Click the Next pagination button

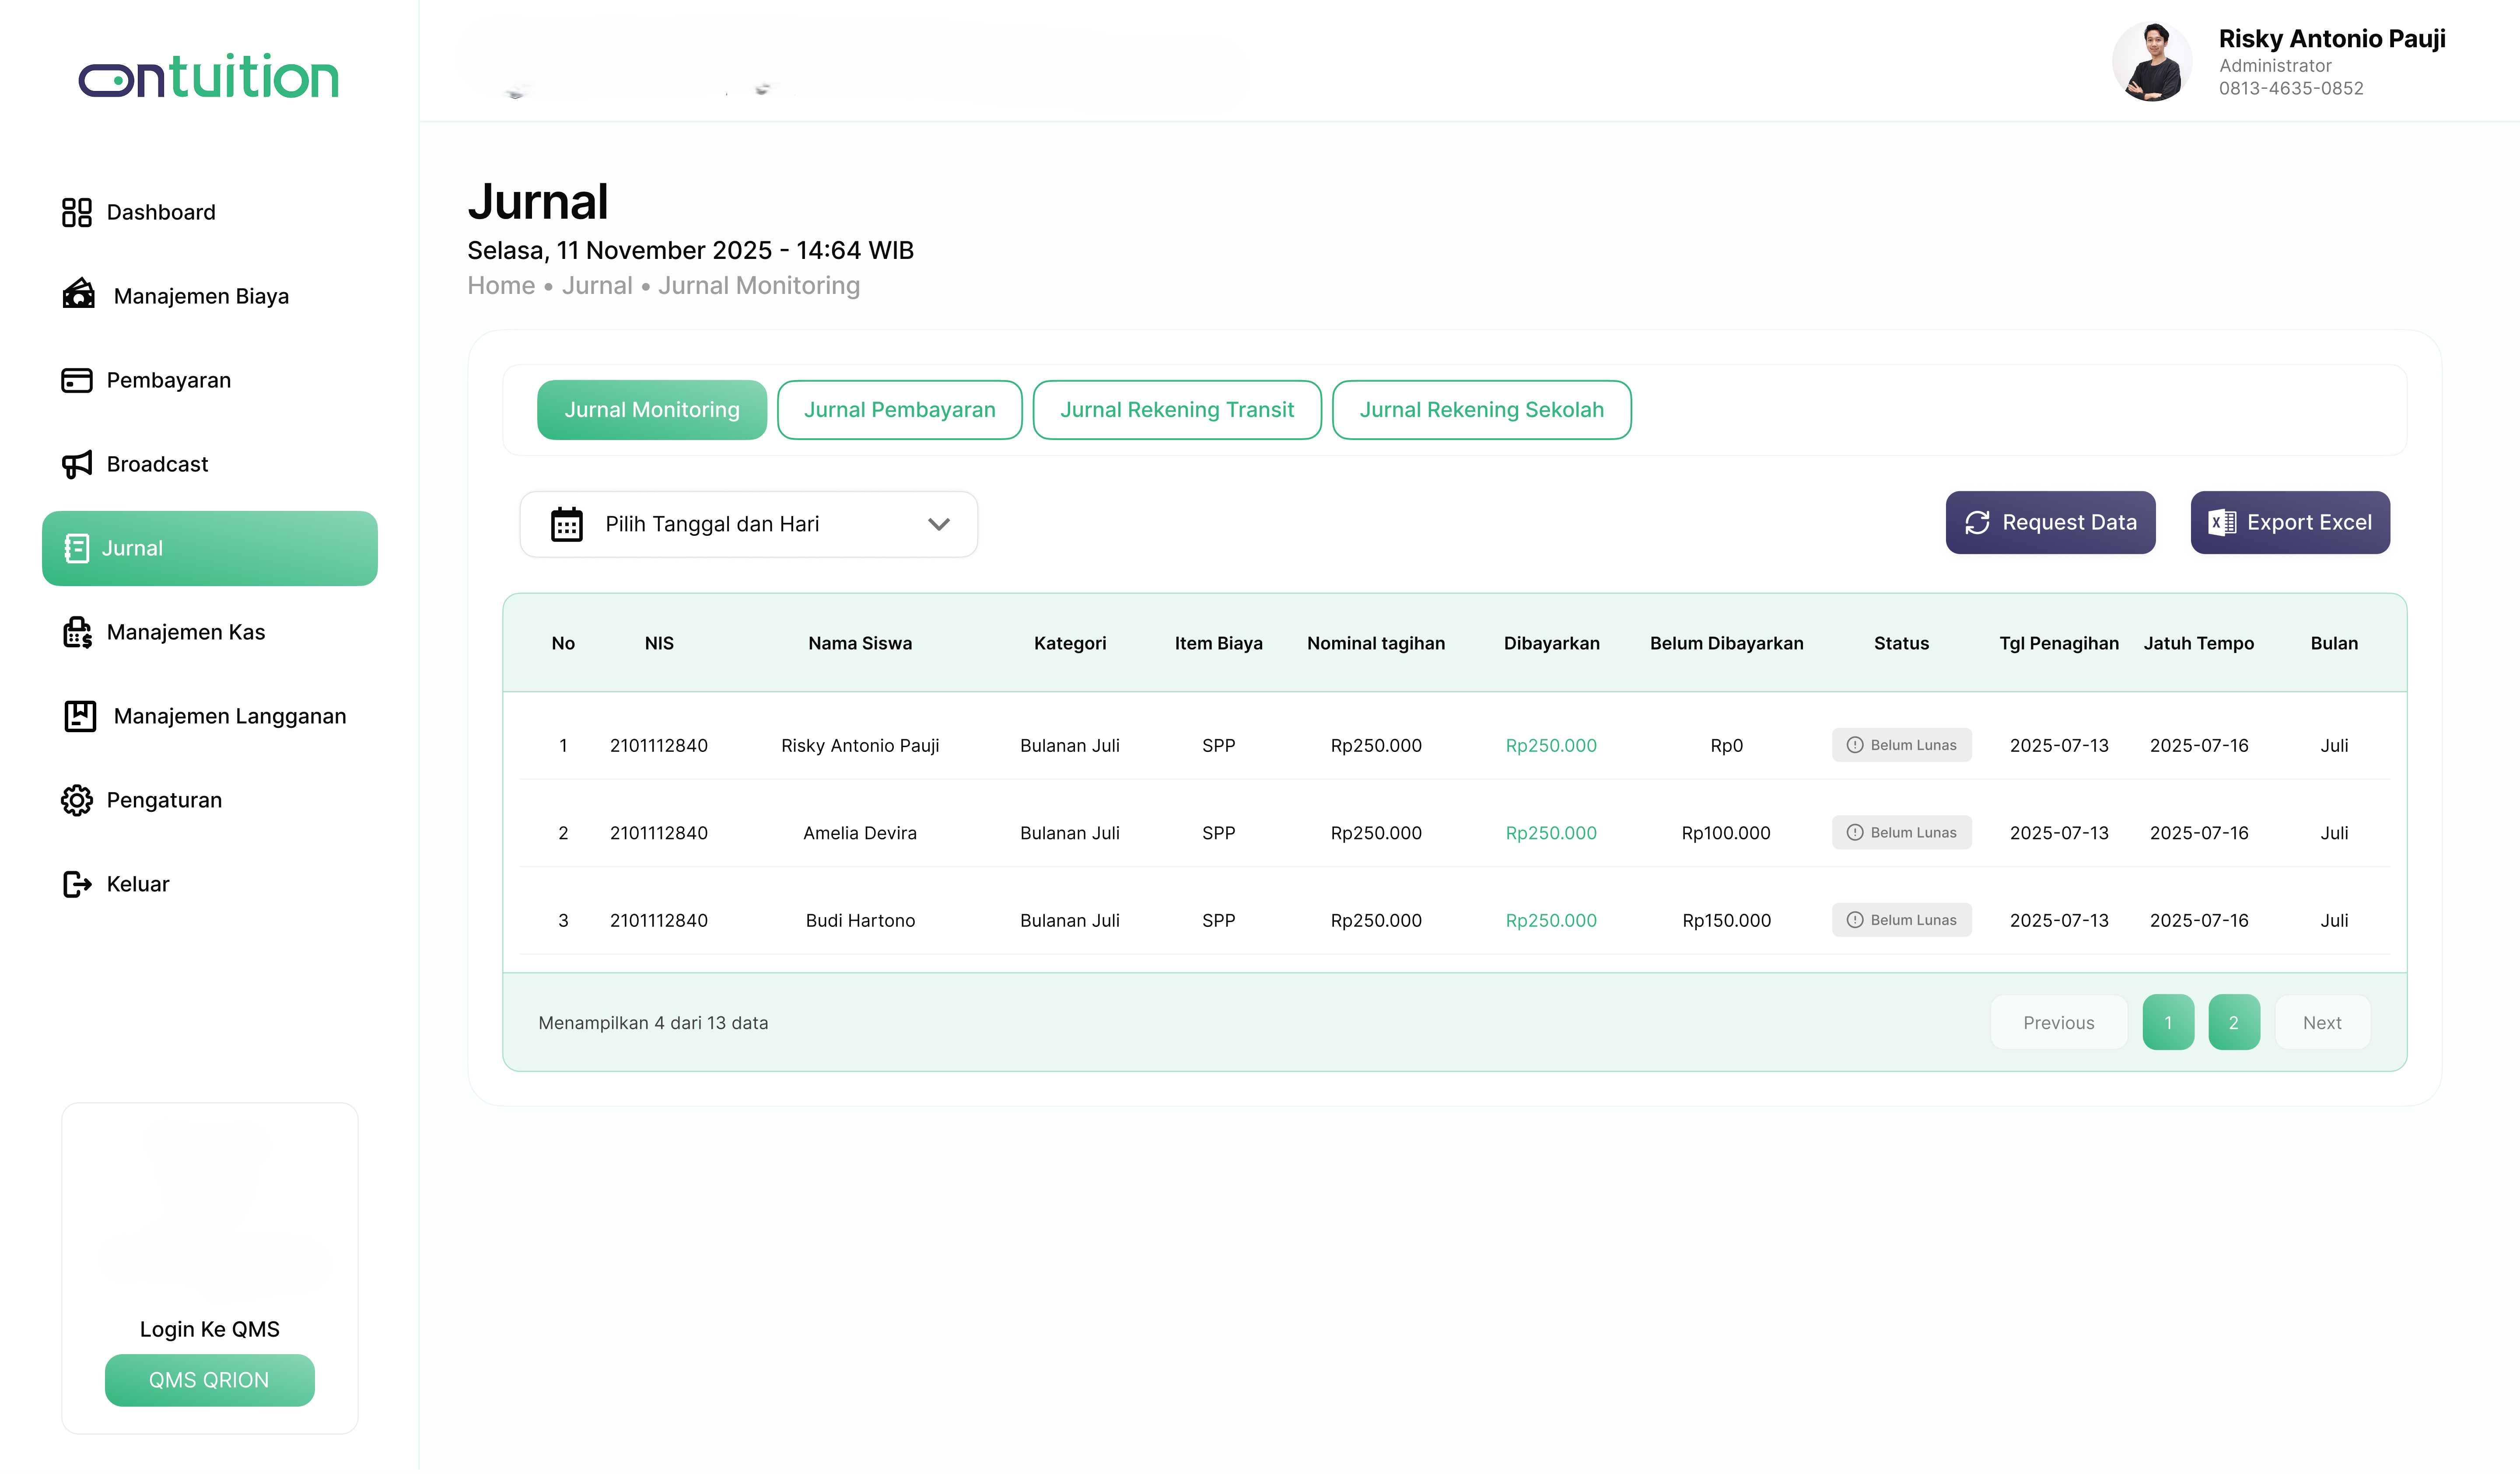pyautogui.click(x=2321, y=1022)
